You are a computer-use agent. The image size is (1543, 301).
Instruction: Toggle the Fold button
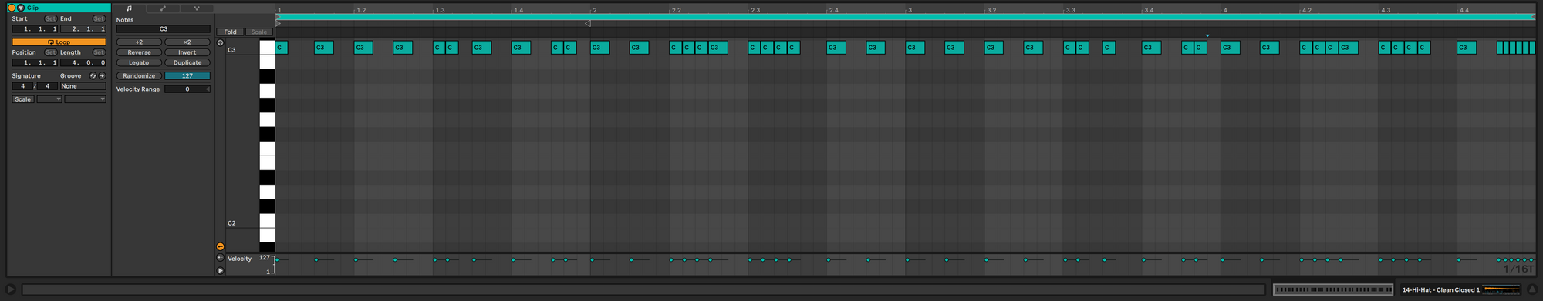point(230,32)
